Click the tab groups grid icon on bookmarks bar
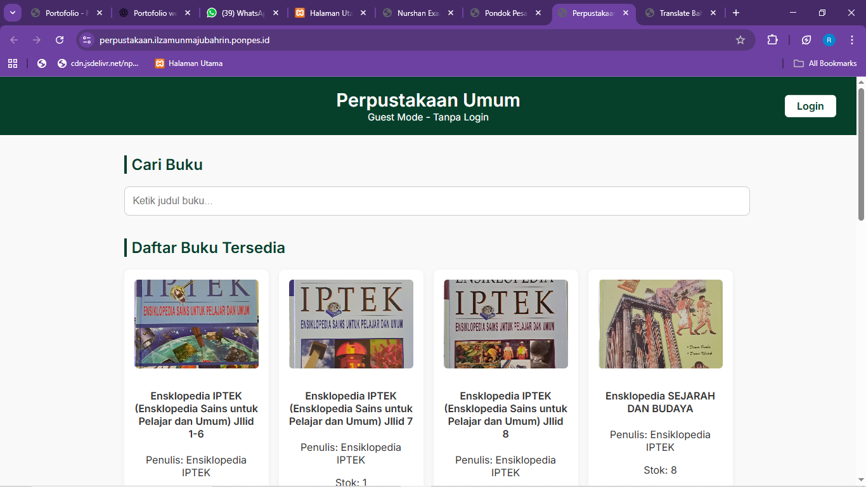Screen dimensions: 866x487 pos(12,63)
